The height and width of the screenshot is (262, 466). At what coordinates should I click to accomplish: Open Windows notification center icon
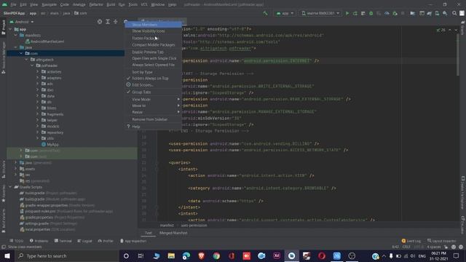tap(457, 255)
